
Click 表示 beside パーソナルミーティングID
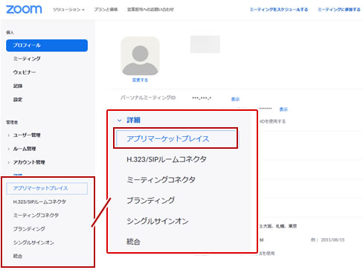coord(235,99)
